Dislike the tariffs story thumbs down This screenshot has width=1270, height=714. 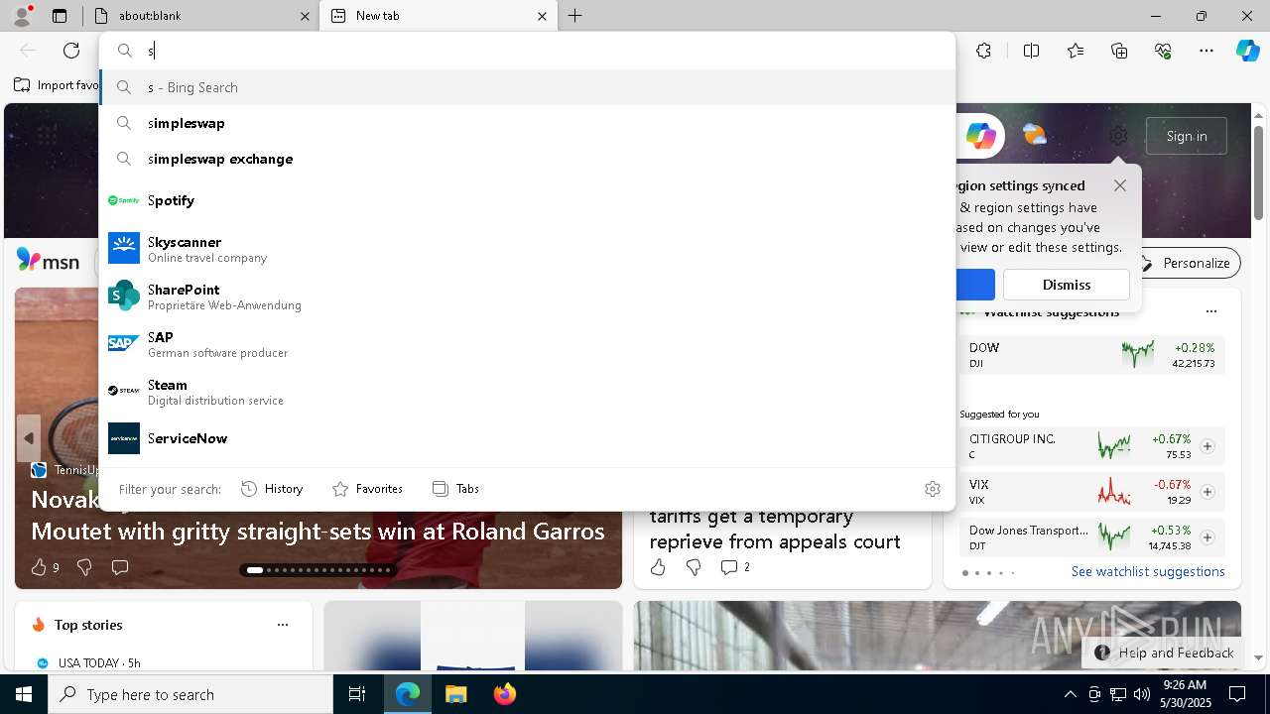click(694, 567)
